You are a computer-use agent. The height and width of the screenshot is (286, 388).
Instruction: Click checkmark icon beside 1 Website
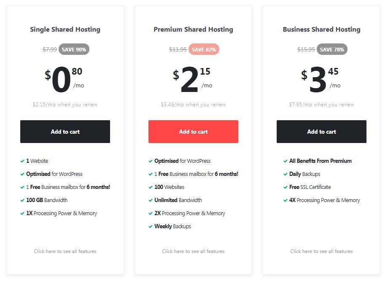click(22, 161)
